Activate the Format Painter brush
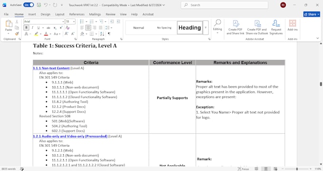This screenshot has height=171, width=323. [x=17, y=34]
